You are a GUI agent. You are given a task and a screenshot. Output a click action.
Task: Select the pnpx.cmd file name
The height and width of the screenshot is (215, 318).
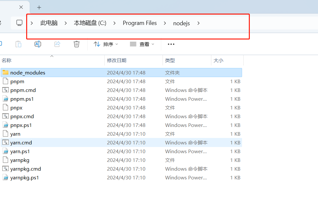(x=22, y=117)
